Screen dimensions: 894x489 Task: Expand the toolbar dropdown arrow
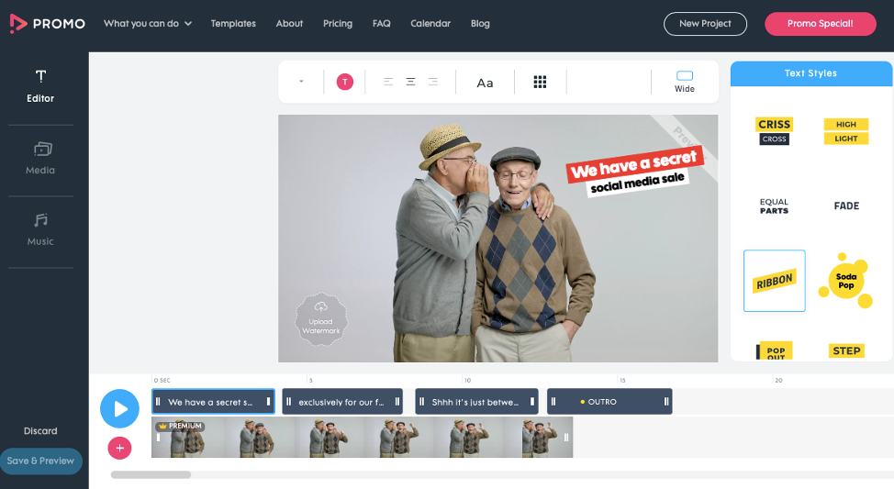(x=302, y=81)
